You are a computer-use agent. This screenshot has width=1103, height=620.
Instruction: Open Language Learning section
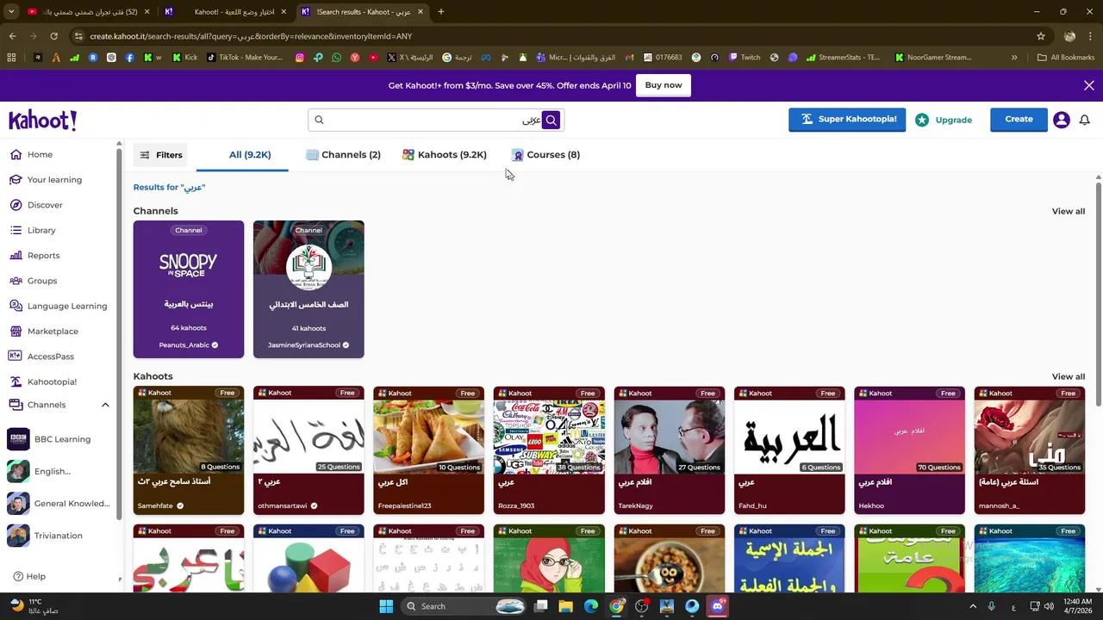tap(57, 306)
